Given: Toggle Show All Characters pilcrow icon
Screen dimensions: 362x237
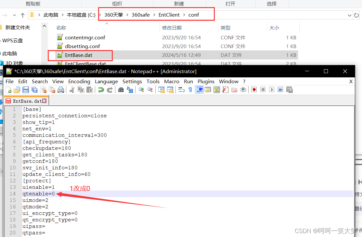Looking at the screenshot, I should click(190, 90).
